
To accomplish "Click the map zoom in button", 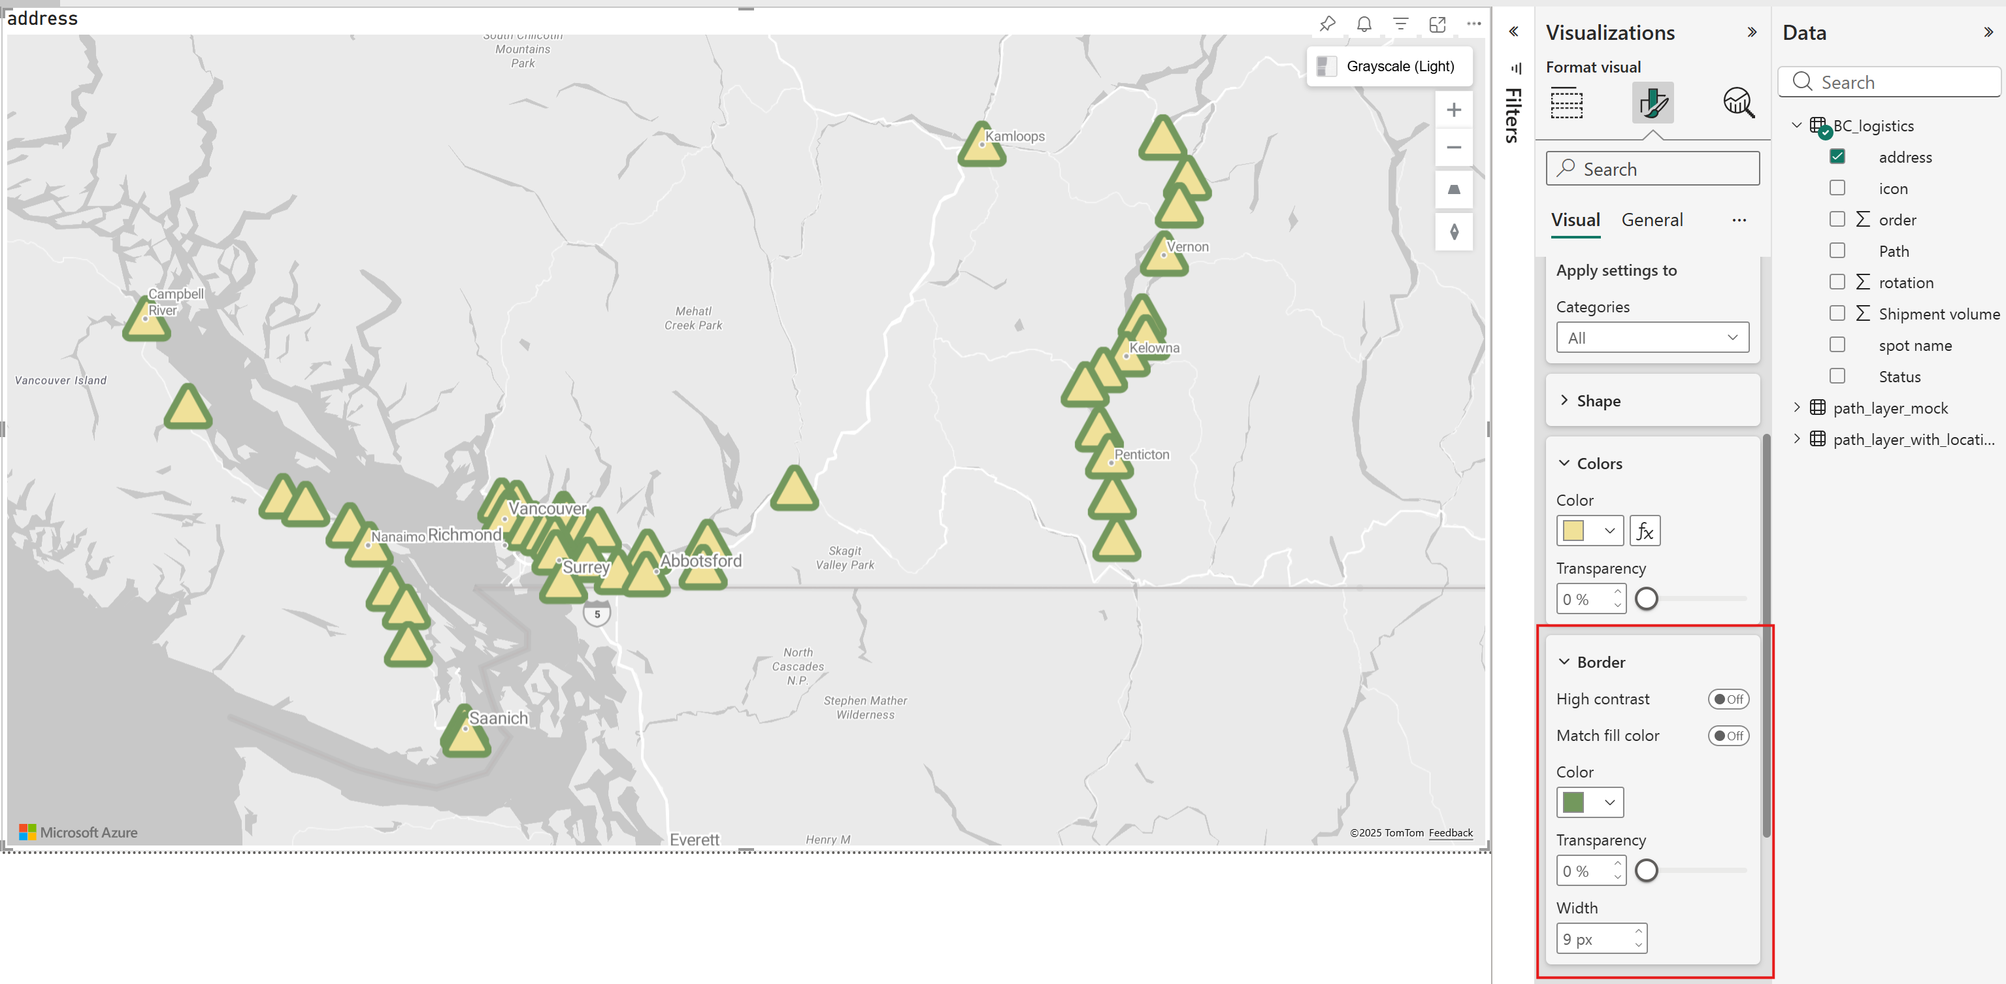I will tap(1453, 110).
